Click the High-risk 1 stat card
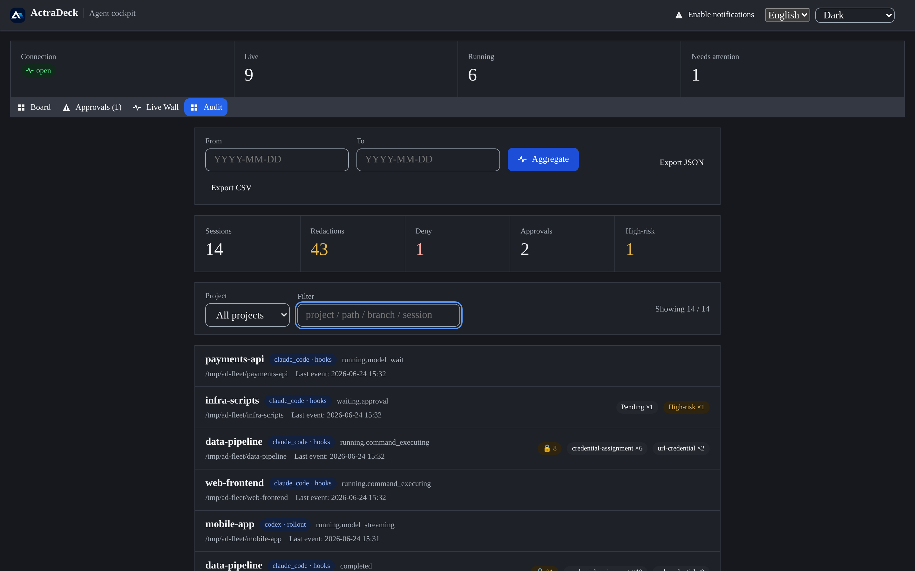Screen dimensions: 915x571 [x=667, y=244]
